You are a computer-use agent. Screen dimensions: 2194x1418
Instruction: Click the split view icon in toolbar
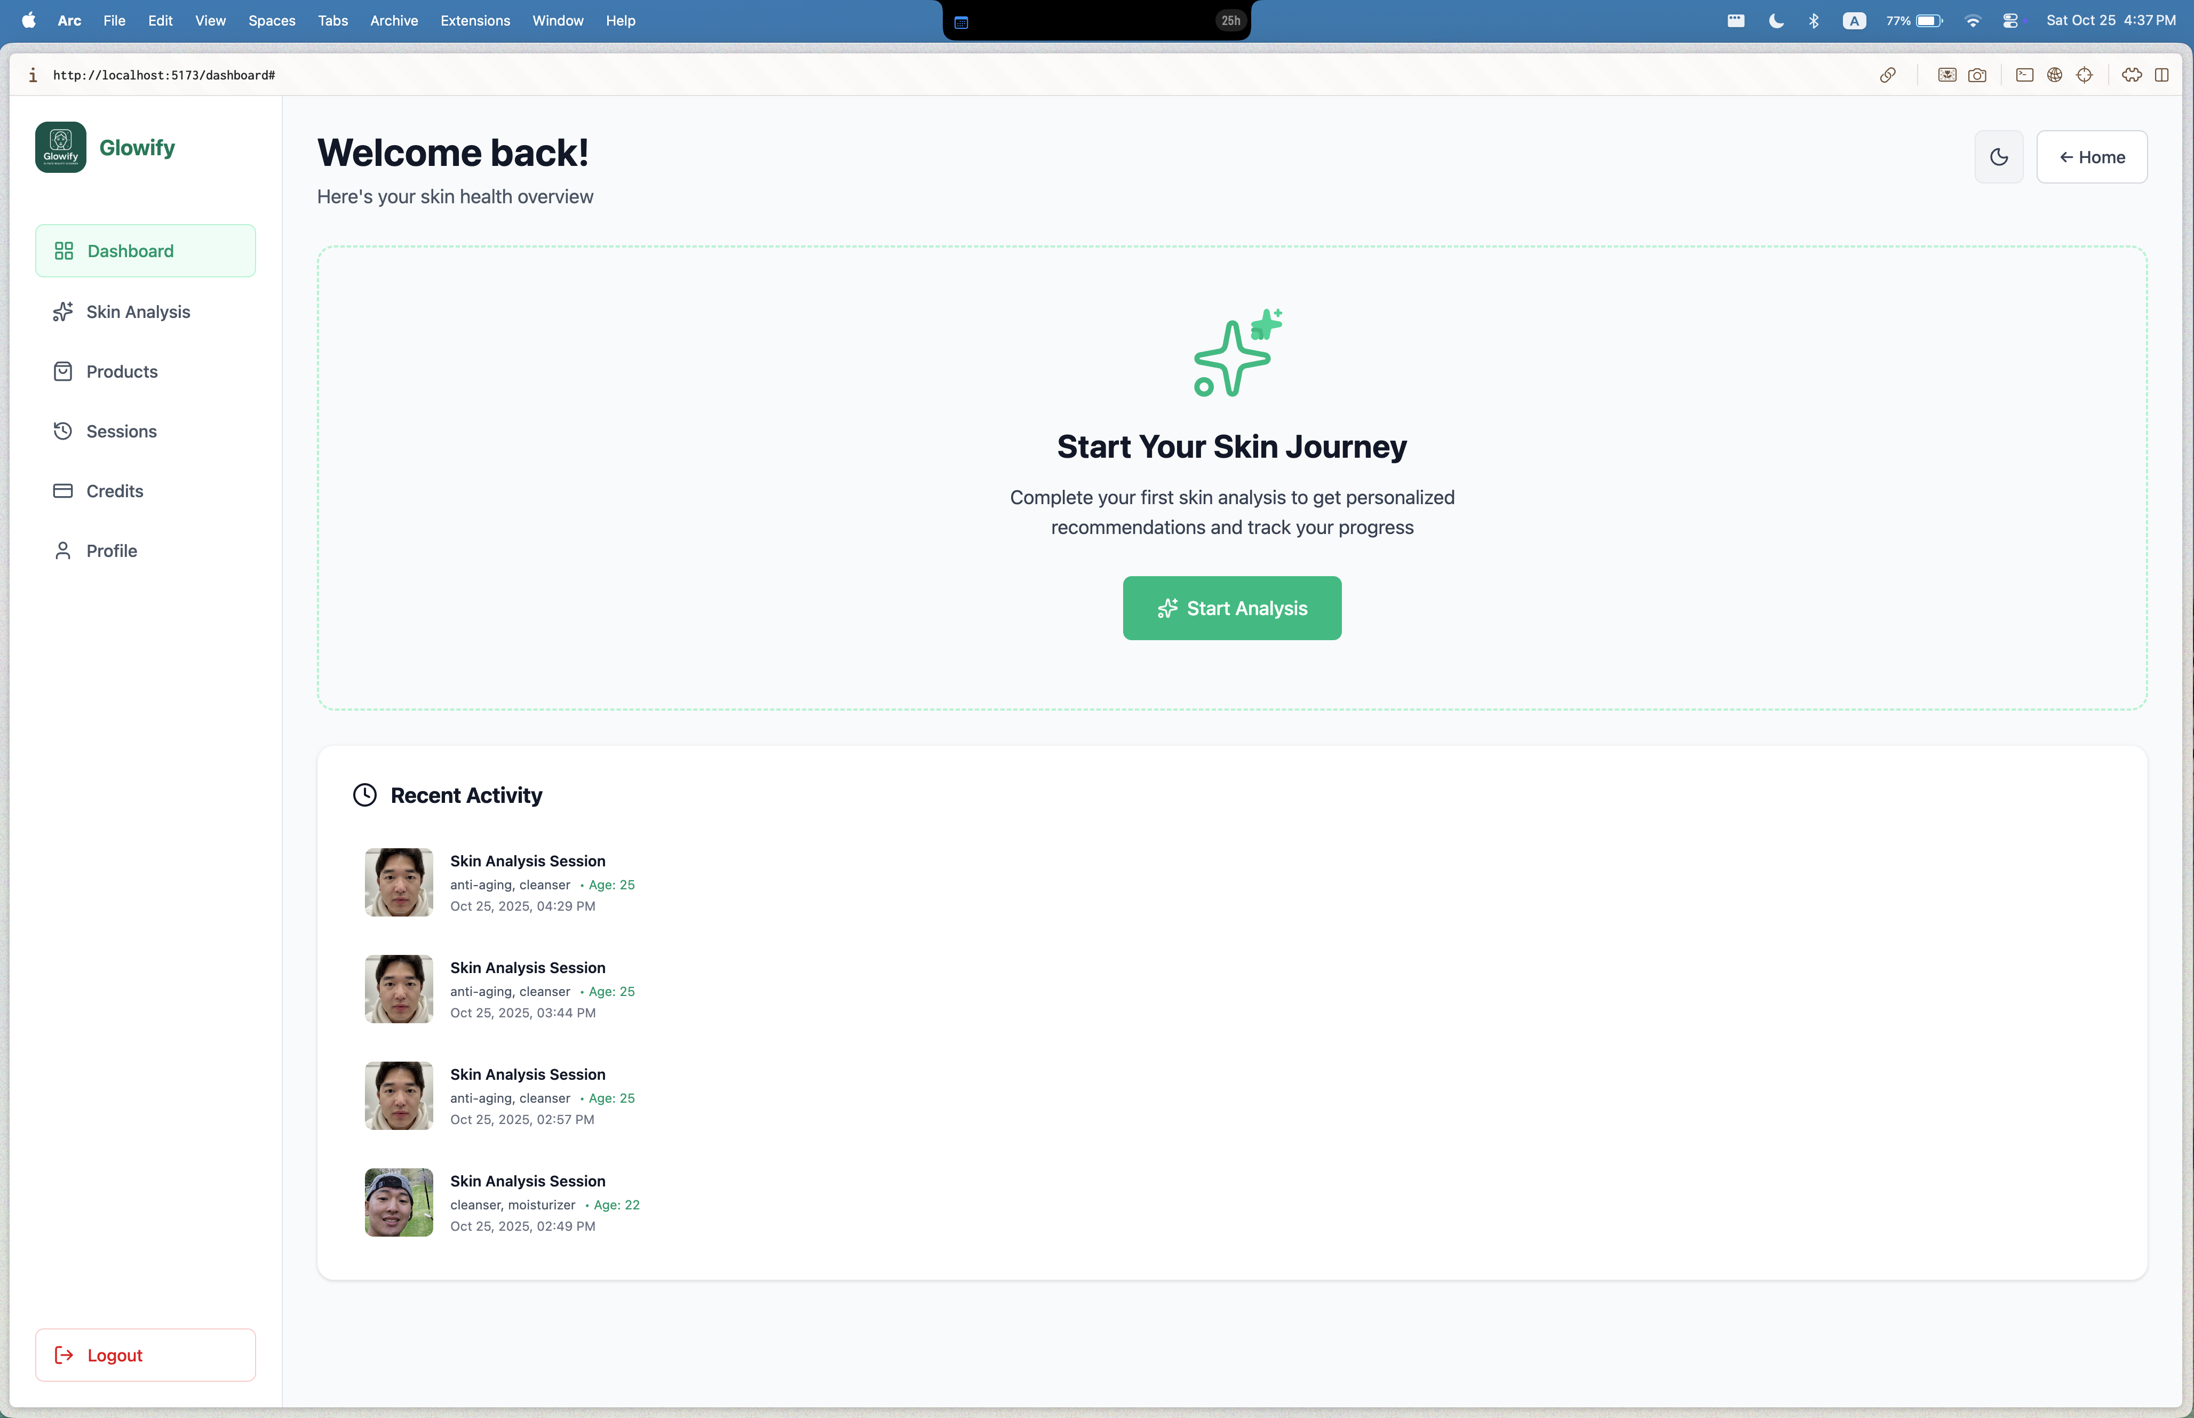click(2162, 76)
